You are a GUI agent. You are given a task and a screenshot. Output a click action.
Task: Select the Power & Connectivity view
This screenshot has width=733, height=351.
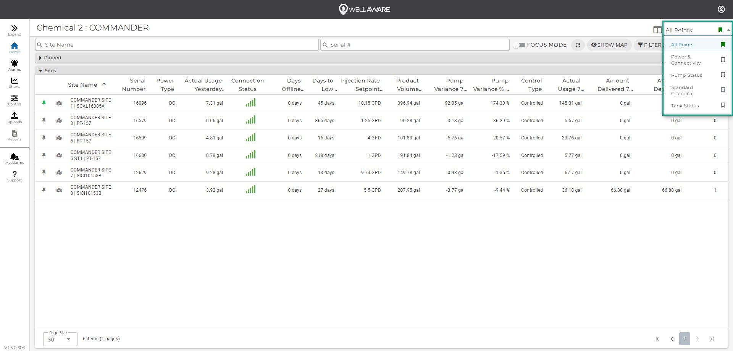[686, 60]
